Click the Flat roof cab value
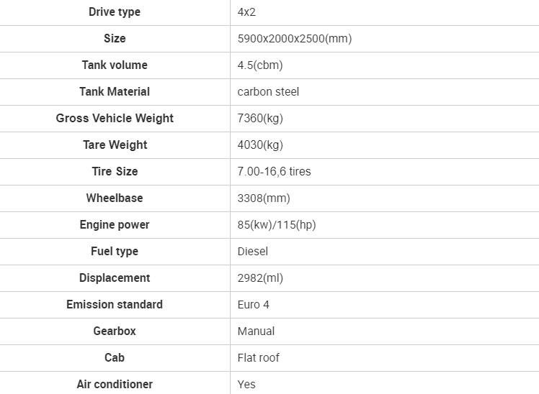Image resolution: width=539 pixels, height=394 pixels. [x=259, y=358]
